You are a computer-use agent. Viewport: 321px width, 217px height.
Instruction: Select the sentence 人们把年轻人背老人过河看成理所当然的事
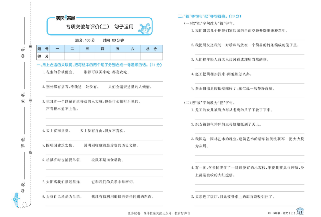(232, 59)
